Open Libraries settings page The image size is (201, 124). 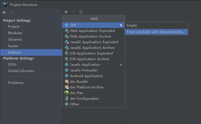pyautogui.click(x=31, y=40)
